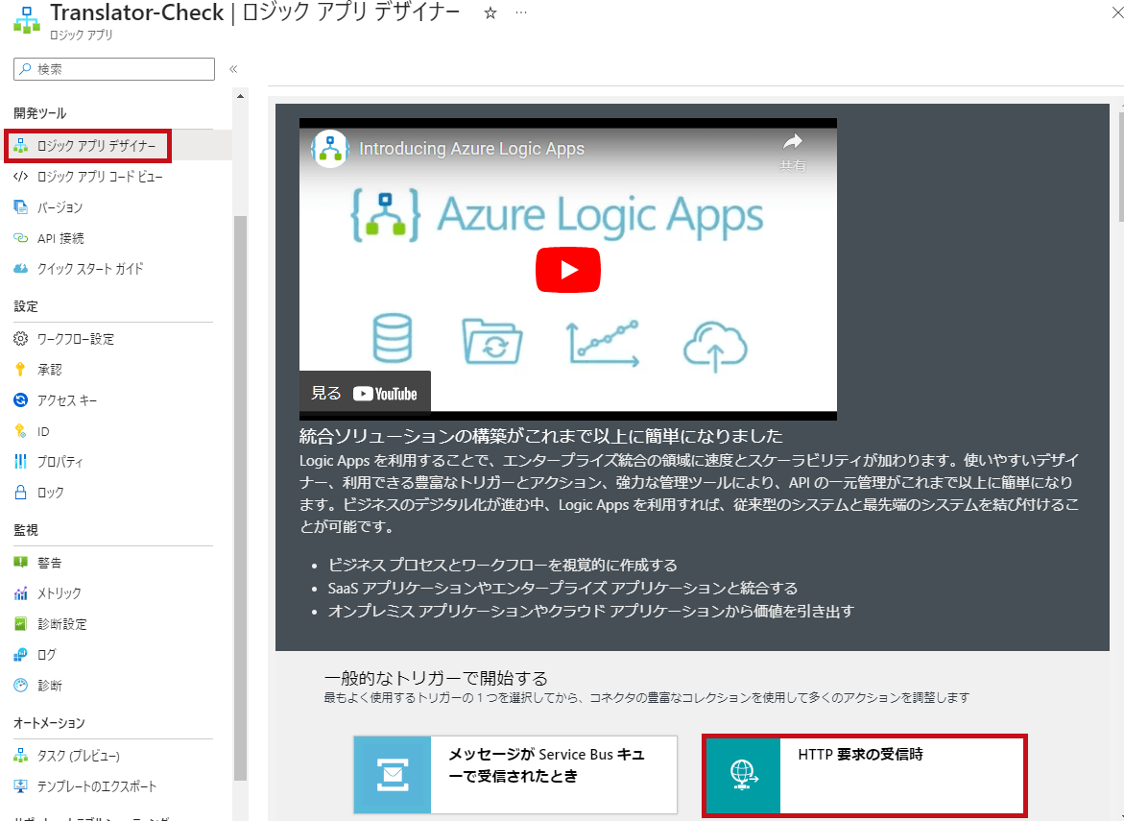
Task: Focus the 検索 search box
Action: click(114, 69)
